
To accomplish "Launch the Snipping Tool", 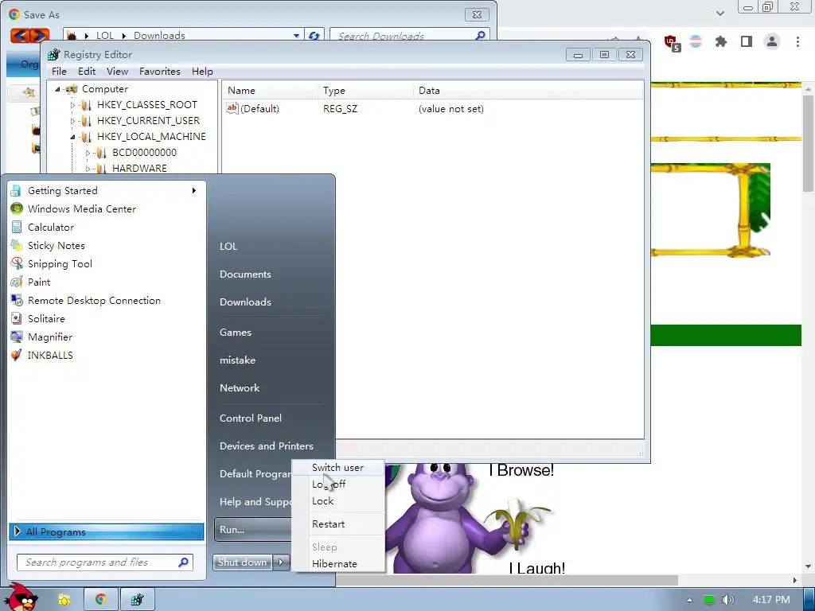I will [106, 264].
